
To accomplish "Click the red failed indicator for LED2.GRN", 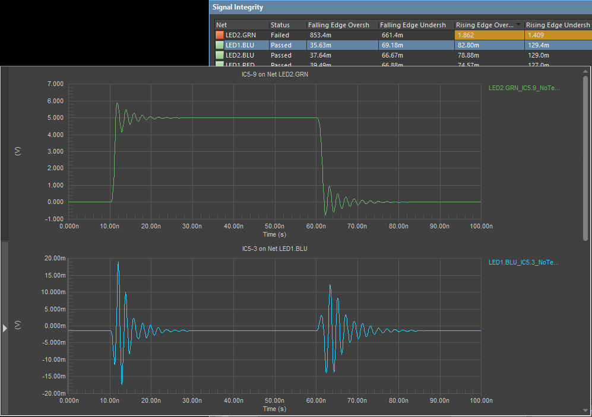I will point(220,36).
